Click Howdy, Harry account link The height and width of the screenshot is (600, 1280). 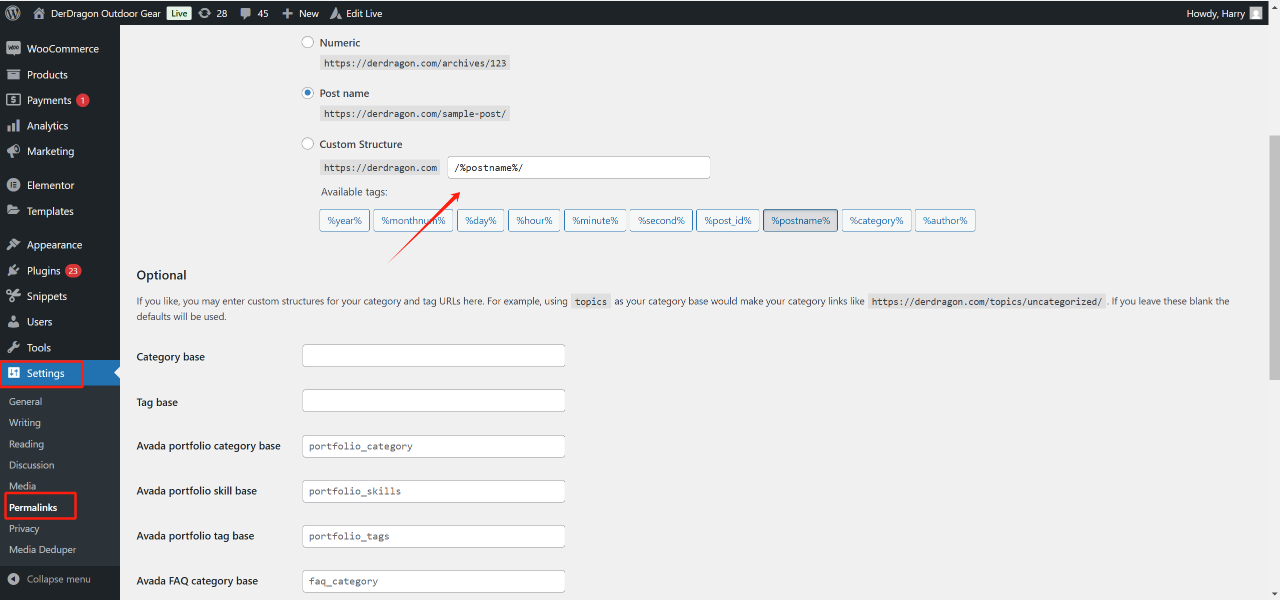tap(1215, 13)
